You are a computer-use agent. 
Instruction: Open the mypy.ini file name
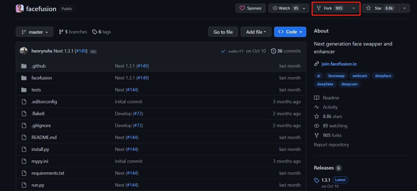40,161
